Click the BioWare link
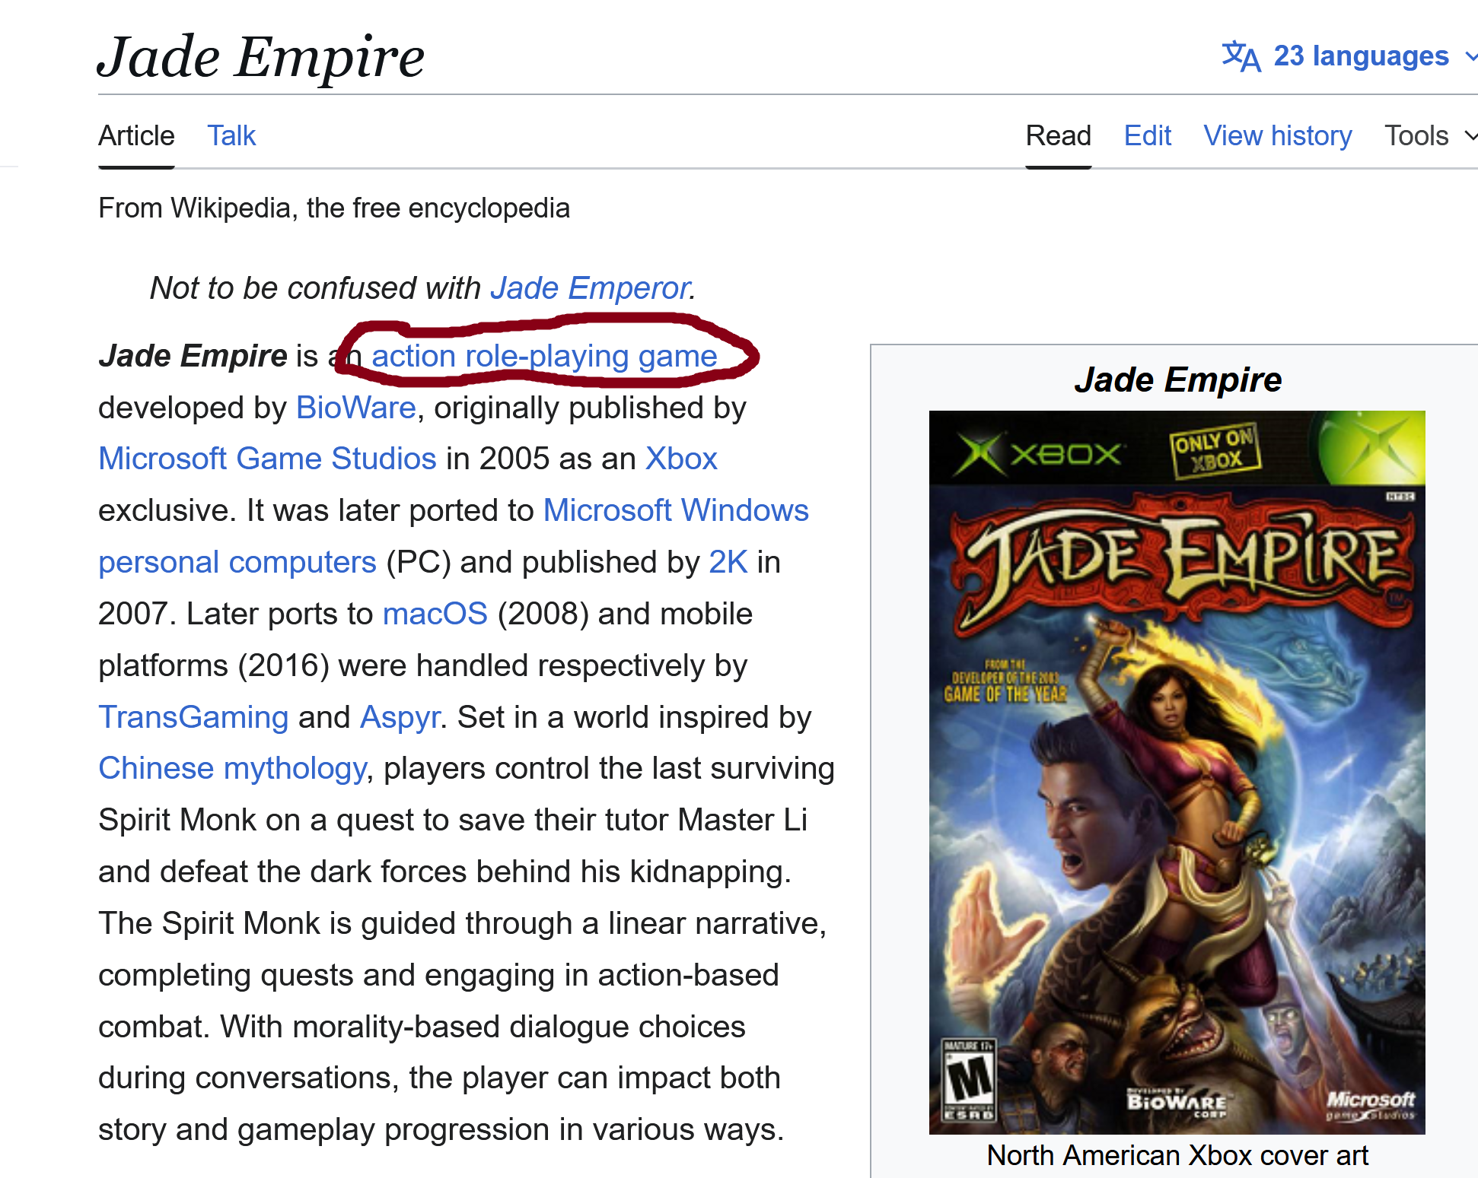The width and height of the screenshot is (1478, 1178). [355, 408]
